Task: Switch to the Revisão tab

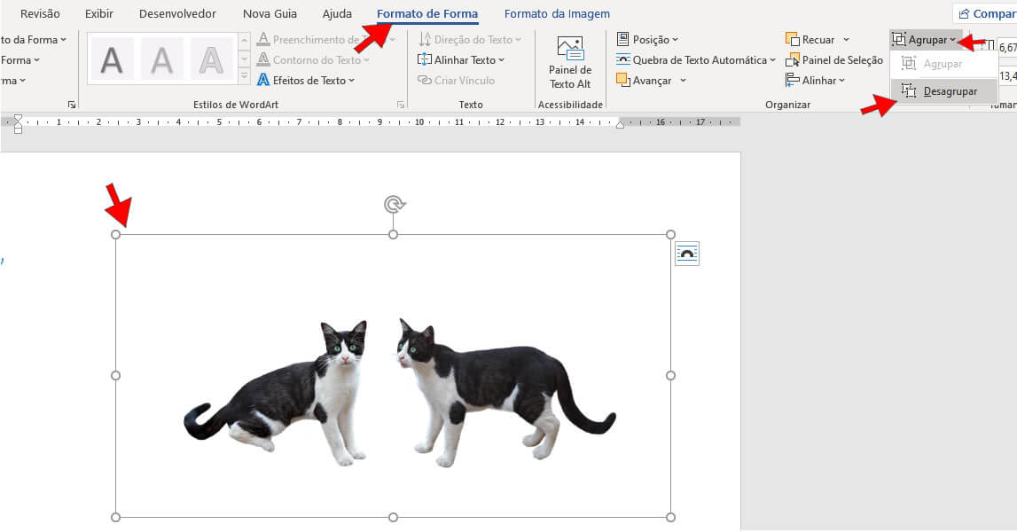Action: [40, 13]
